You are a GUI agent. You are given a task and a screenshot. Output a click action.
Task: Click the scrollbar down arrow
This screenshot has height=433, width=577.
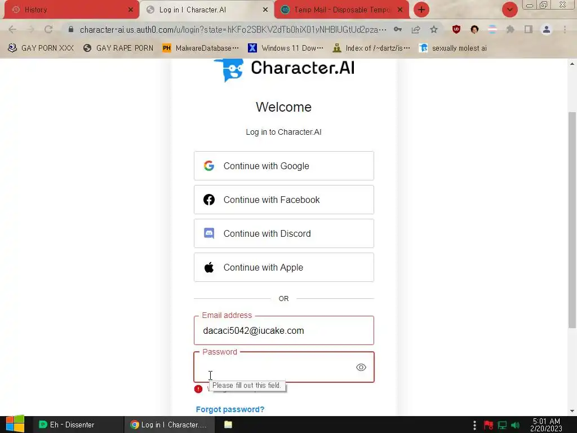coord(572,411)
